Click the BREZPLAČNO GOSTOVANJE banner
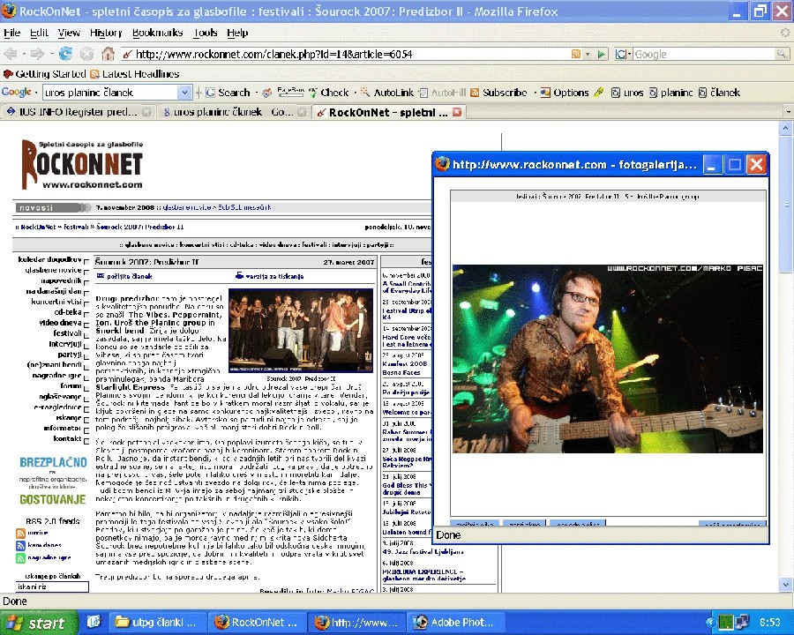 53,481
